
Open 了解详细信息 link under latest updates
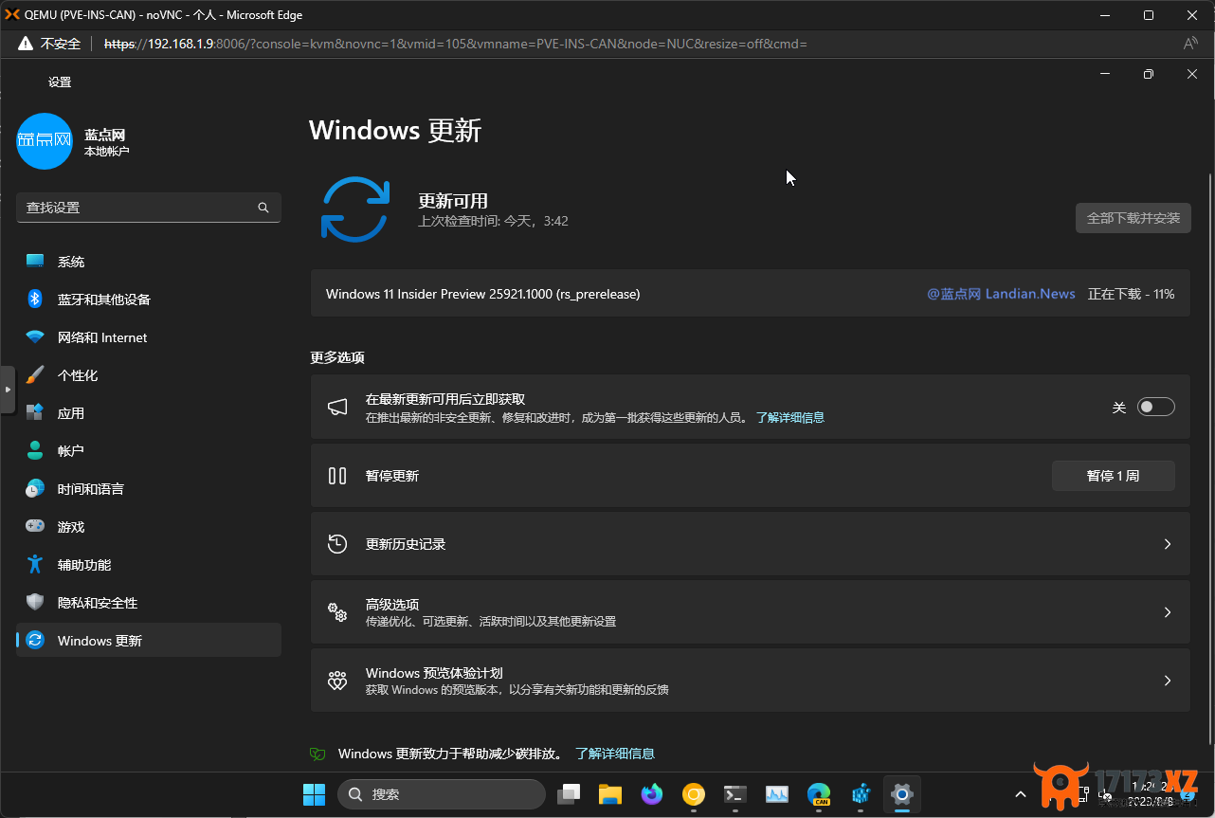(789, 417)
